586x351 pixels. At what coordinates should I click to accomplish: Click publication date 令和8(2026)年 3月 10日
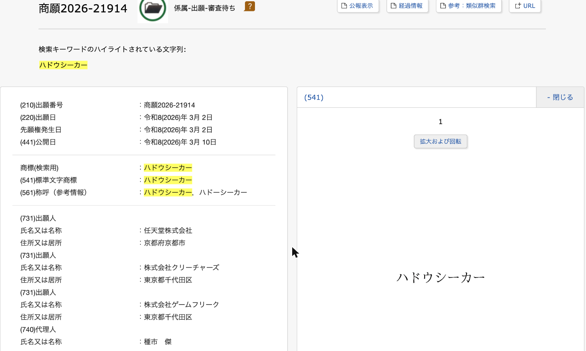[180, 142]
